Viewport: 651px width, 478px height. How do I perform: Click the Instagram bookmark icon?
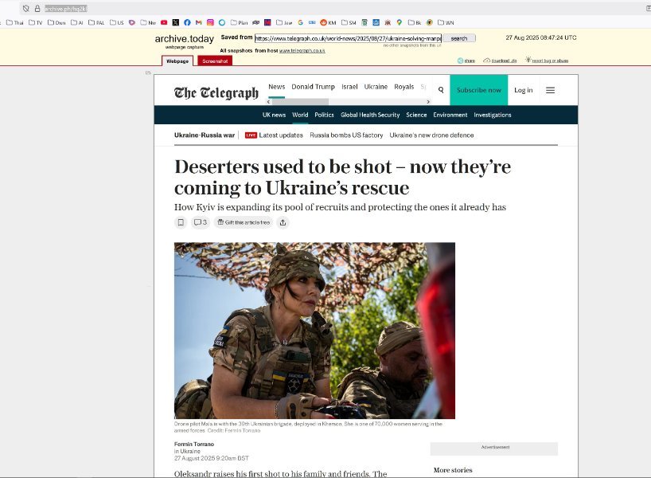tap(210, 22)
